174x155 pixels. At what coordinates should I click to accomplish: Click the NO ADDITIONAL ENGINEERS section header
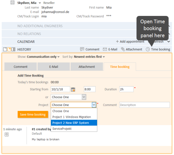coord(40,26)
